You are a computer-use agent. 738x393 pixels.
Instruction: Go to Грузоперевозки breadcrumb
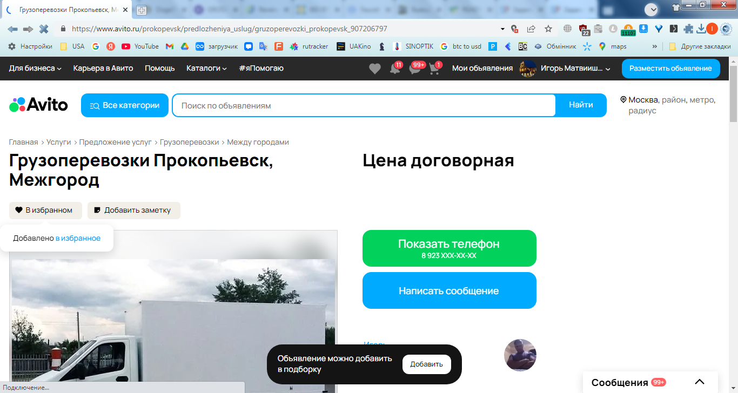190,143
